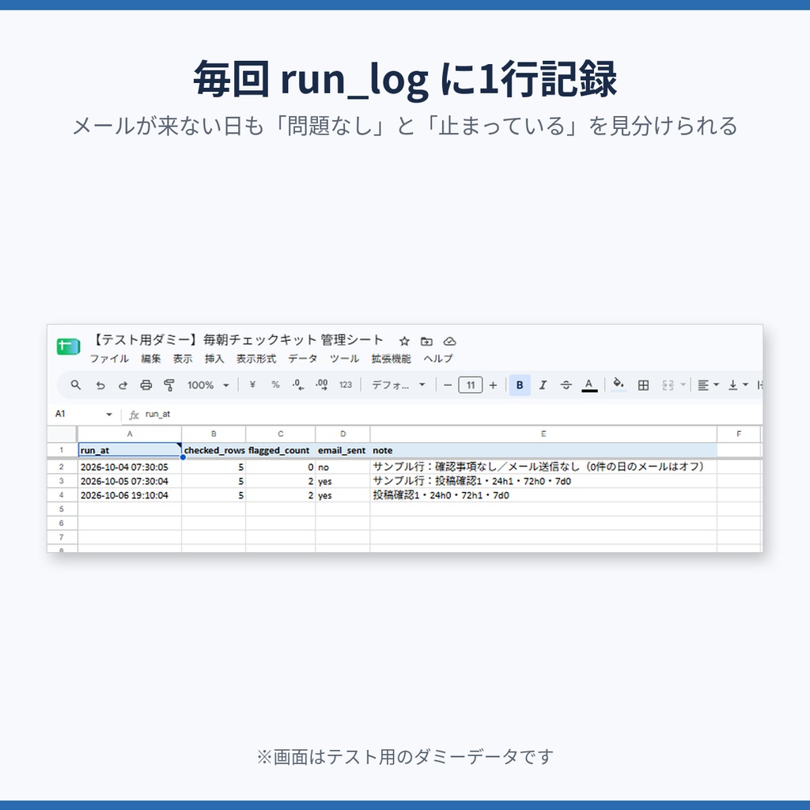
Task: Open vertical align dropdown
Action: (738, 385)
